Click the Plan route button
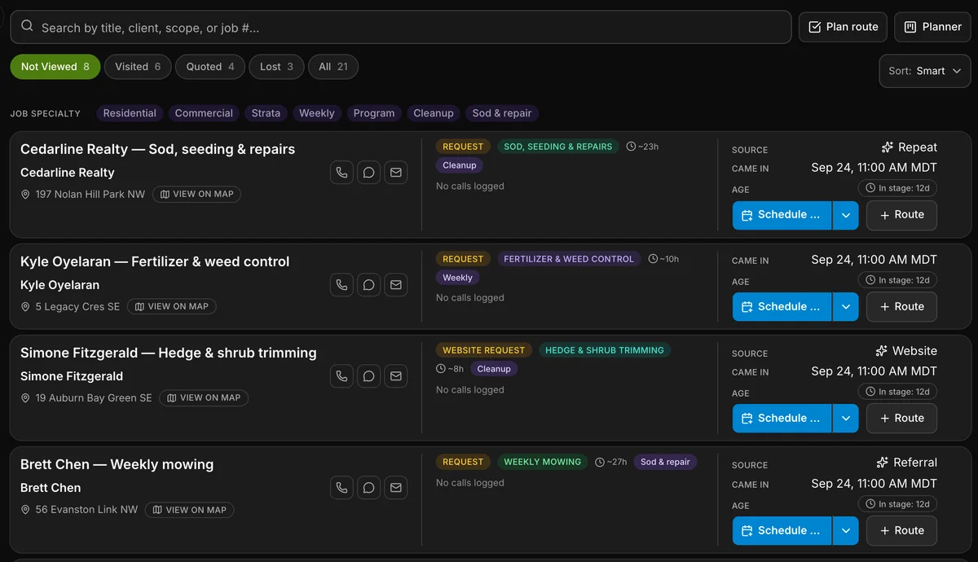The width and height of the screenshot is (978, 562). coord(843,27)
